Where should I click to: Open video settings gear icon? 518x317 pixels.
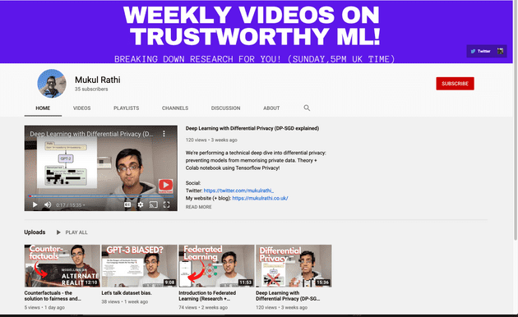pyautogui.click(x=141, y=204)
